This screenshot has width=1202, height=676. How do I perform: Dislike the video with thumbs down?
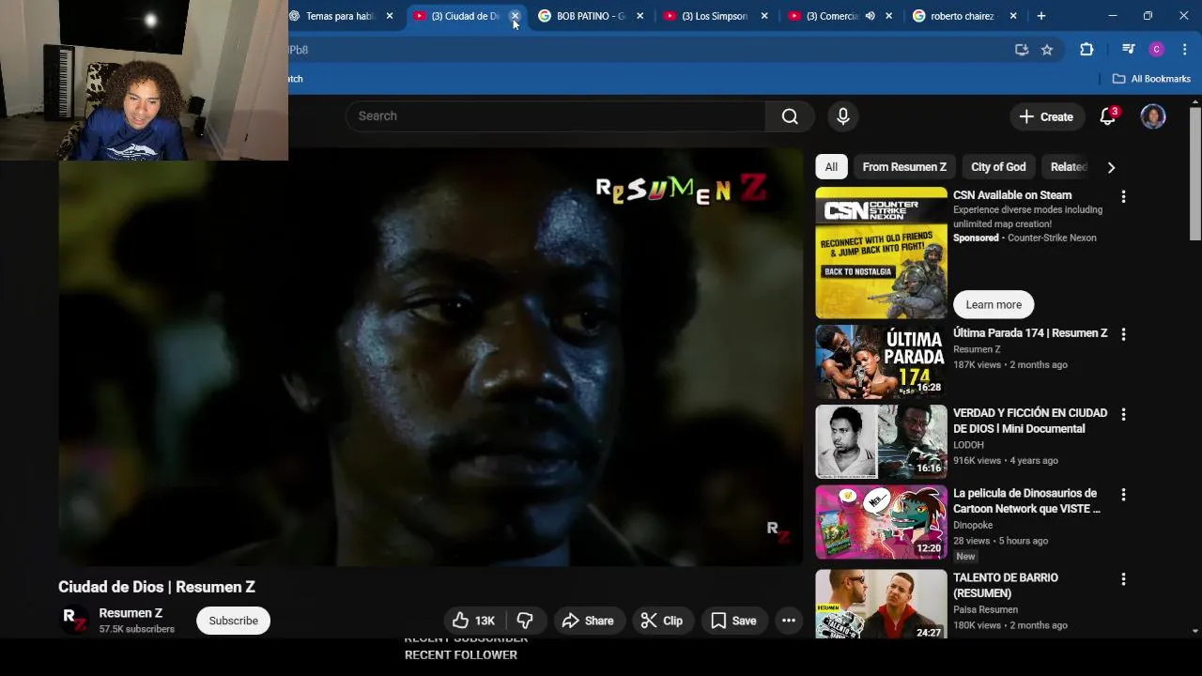coord(525,621)
